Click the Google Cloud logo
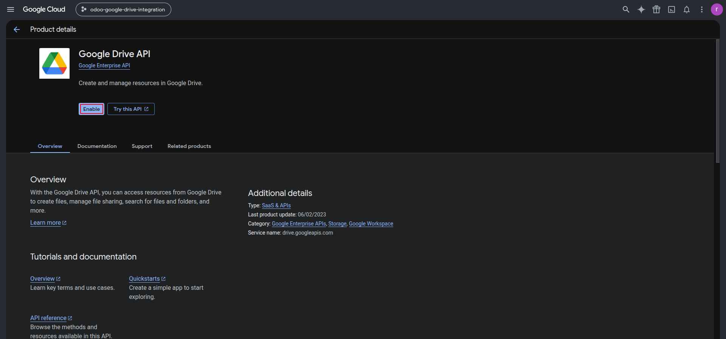This screenshot has width=726, height=339. (x=44, y=9)
